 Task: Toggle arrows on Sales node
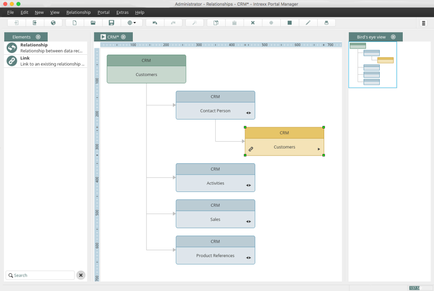point(249,221)
